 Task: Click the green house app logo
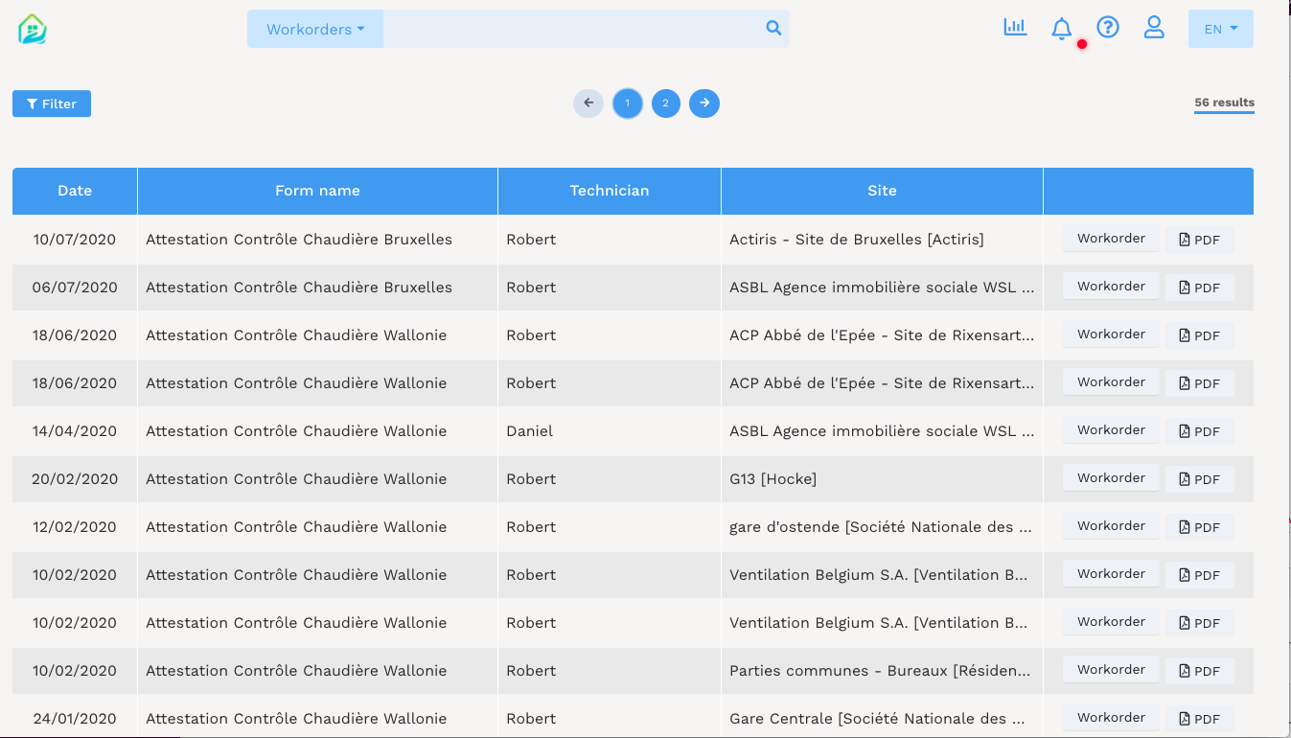[33, 29]
